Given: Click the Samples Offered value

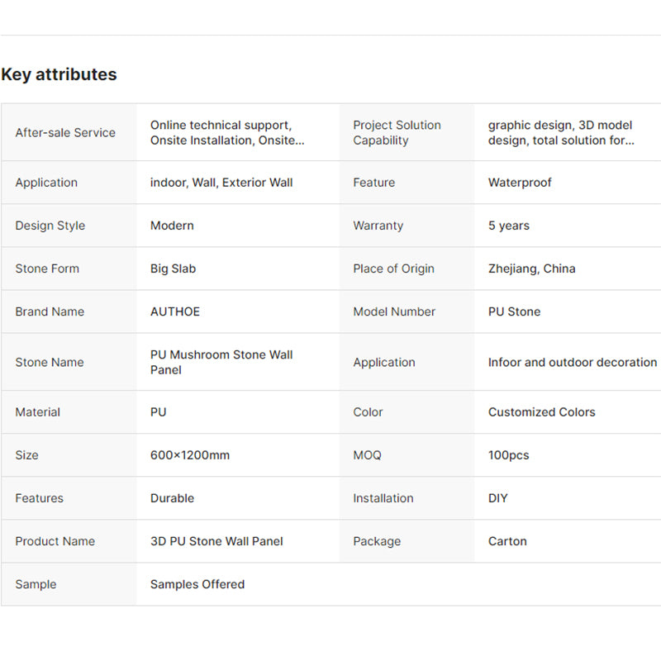Looking at the screenshot, I should [x=197, y=584].
